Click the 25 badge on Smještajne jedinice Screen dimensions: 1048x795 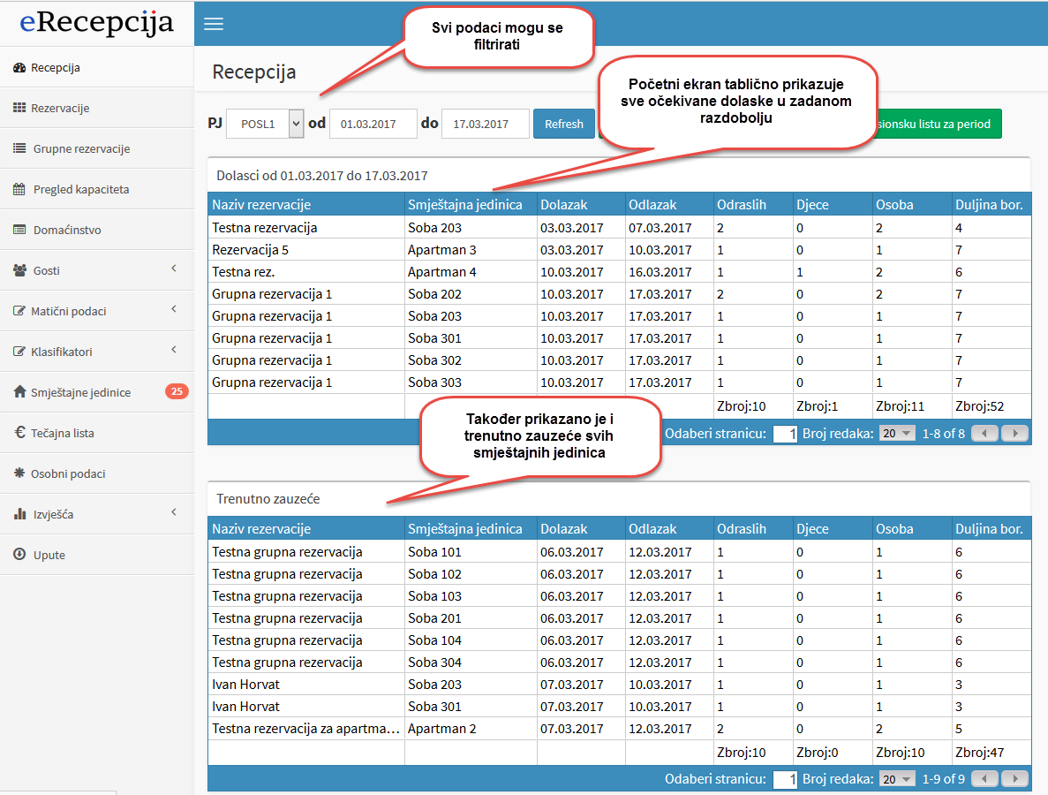177,392
